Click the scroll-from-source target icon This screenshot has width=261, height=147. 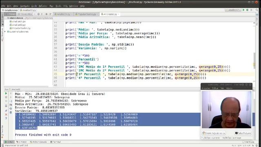click(x=38, y=14)
